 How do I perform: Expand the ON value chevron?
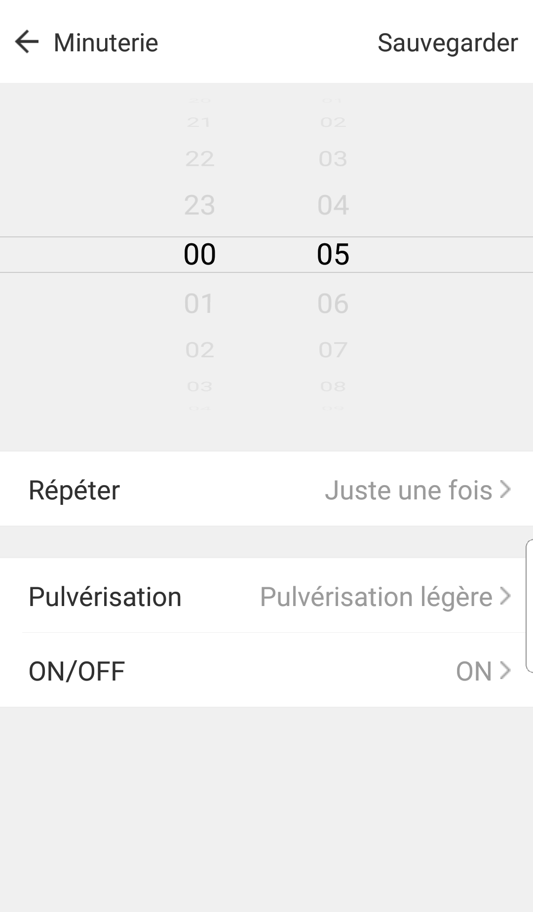point(505,670)
